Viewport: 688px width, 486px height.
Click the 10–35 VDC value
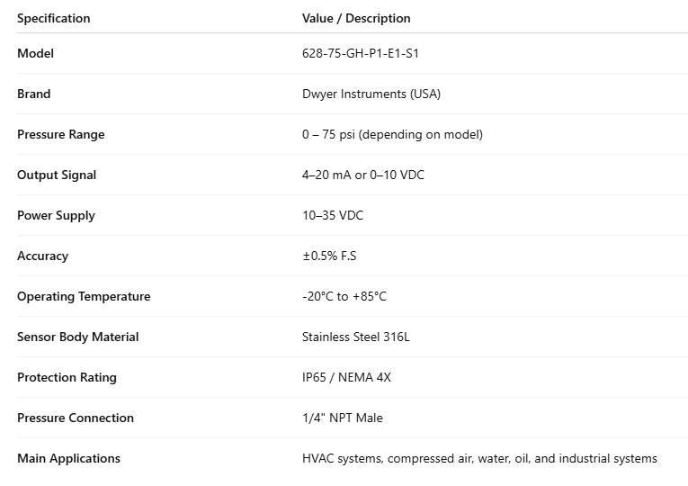333,215
